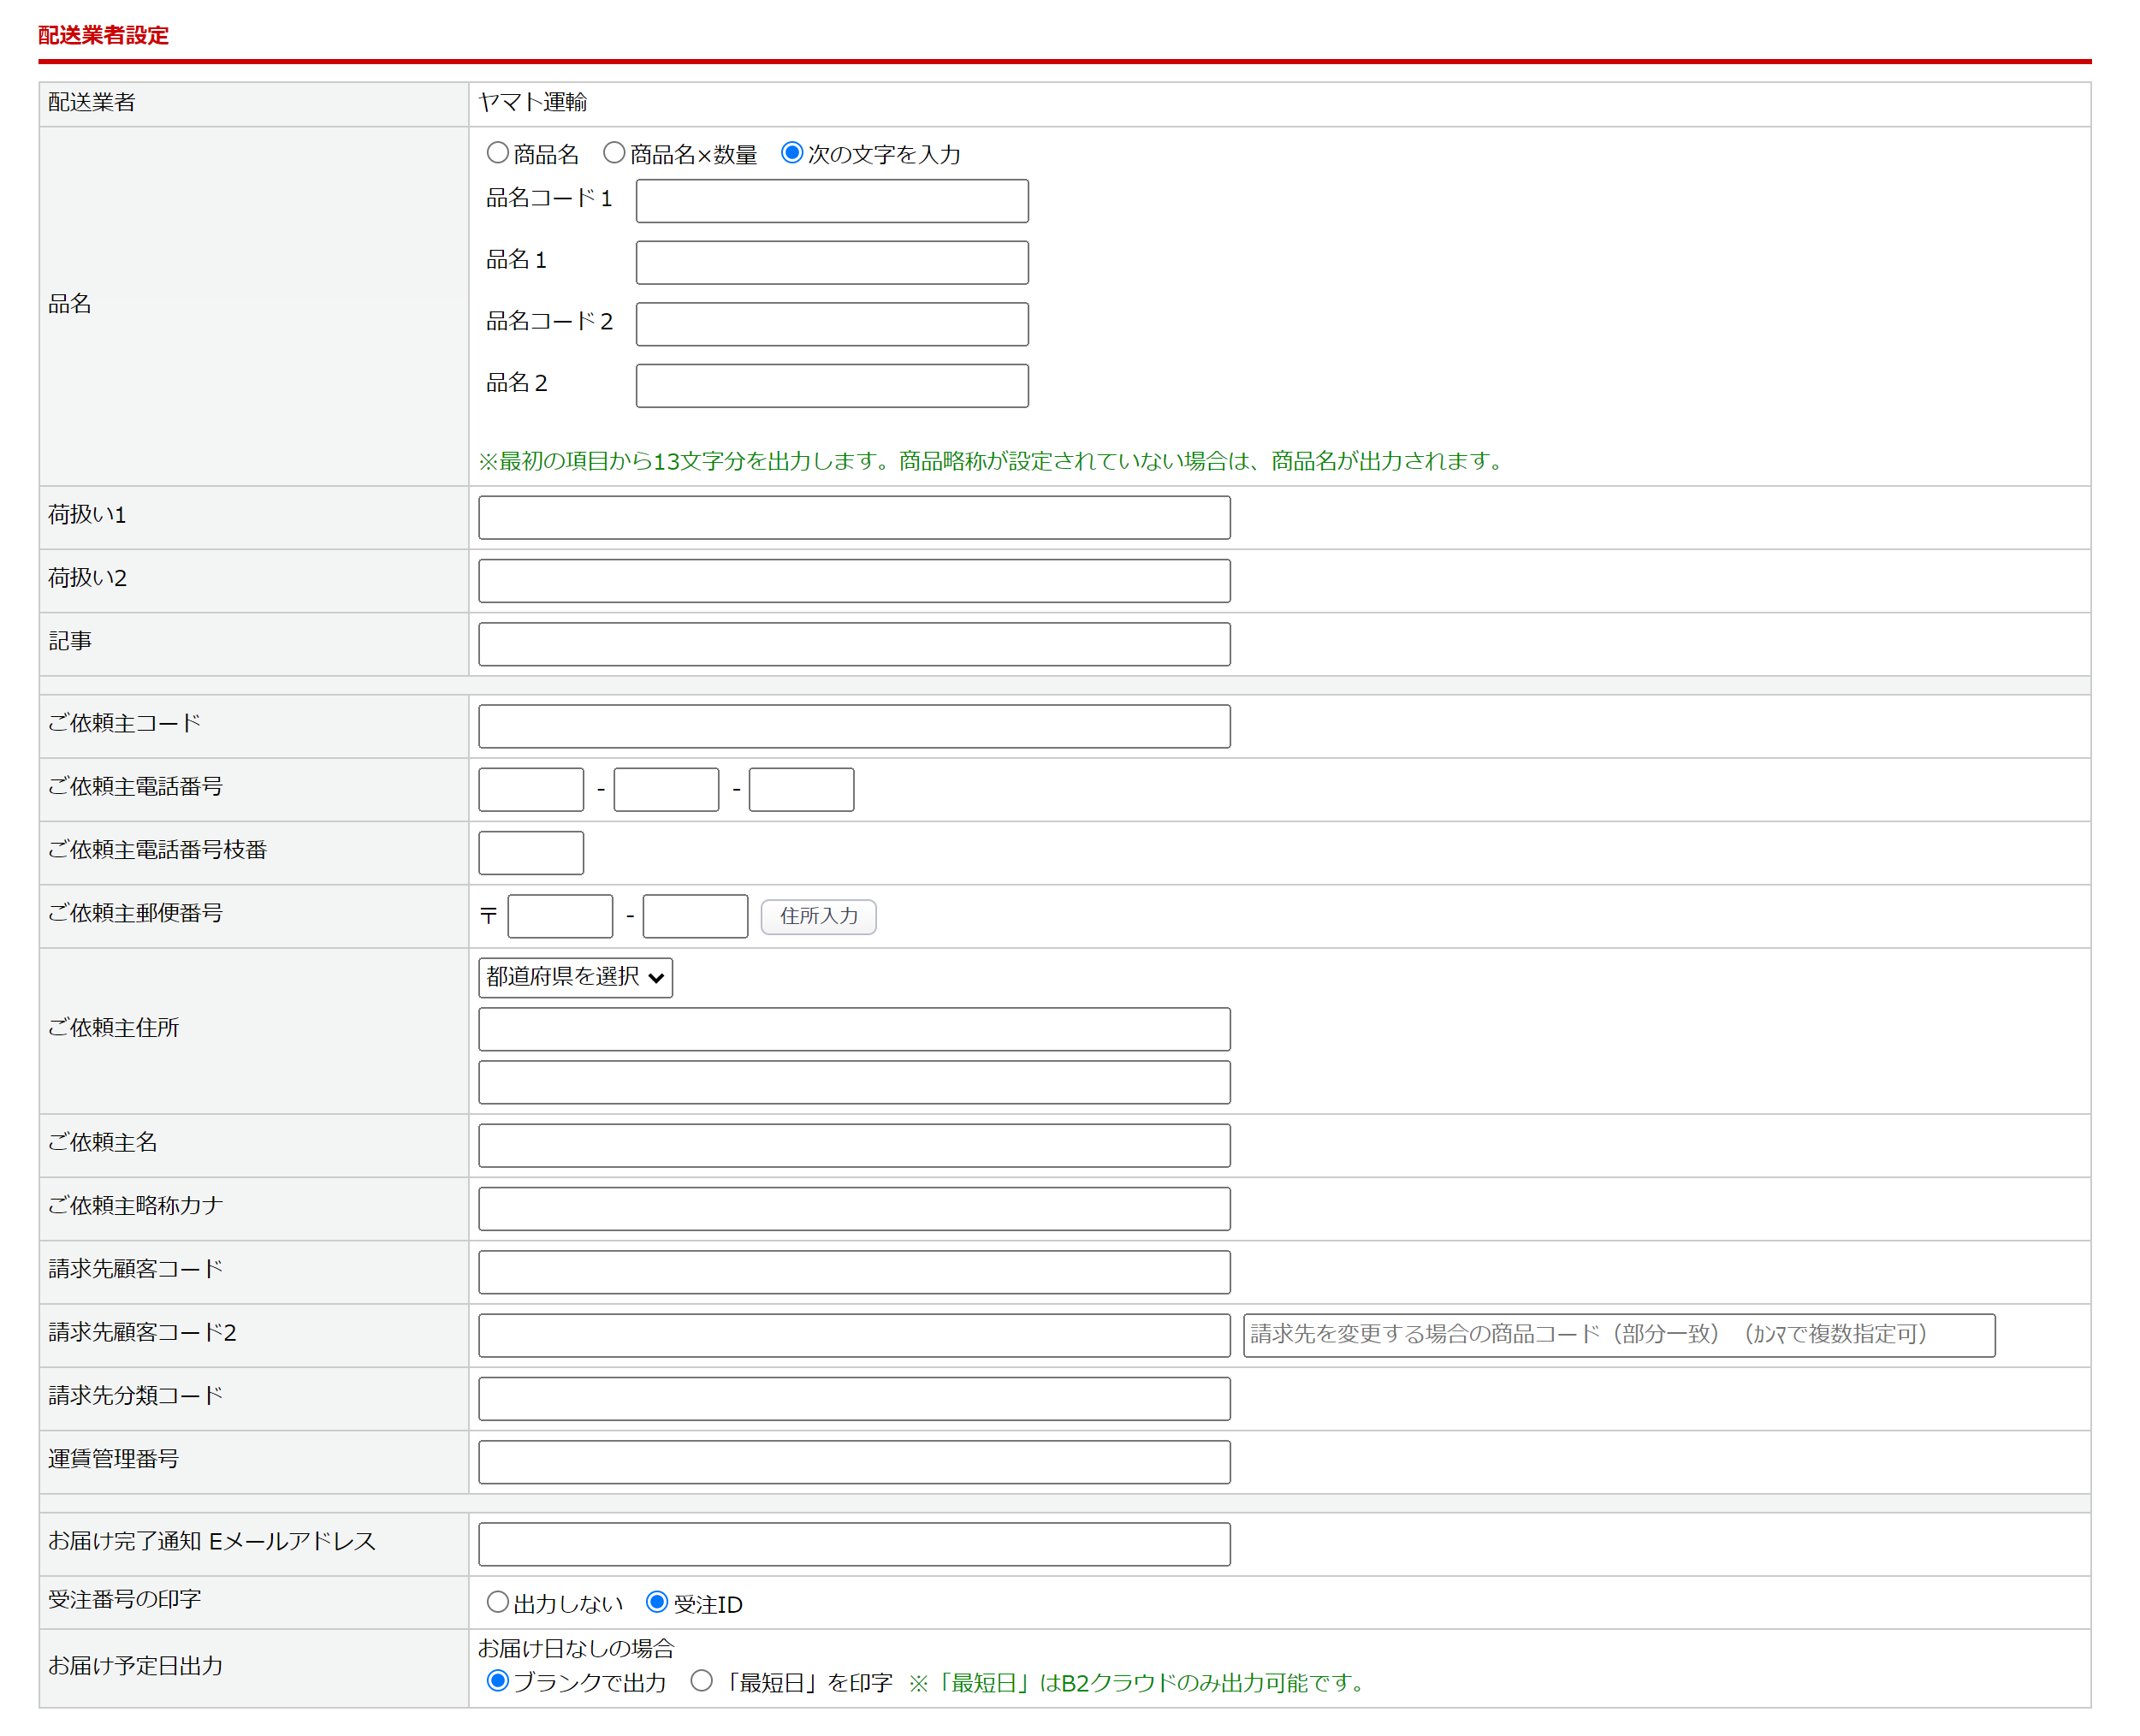Click the 請求先を変更する場合の商品コード field
The height and width of the screenshot is (1736, 2140).
tap(1618, 1335)
